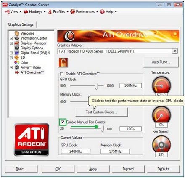
Task: Click the orange unlock padlock icon
Action: click(x=63, y=63)
